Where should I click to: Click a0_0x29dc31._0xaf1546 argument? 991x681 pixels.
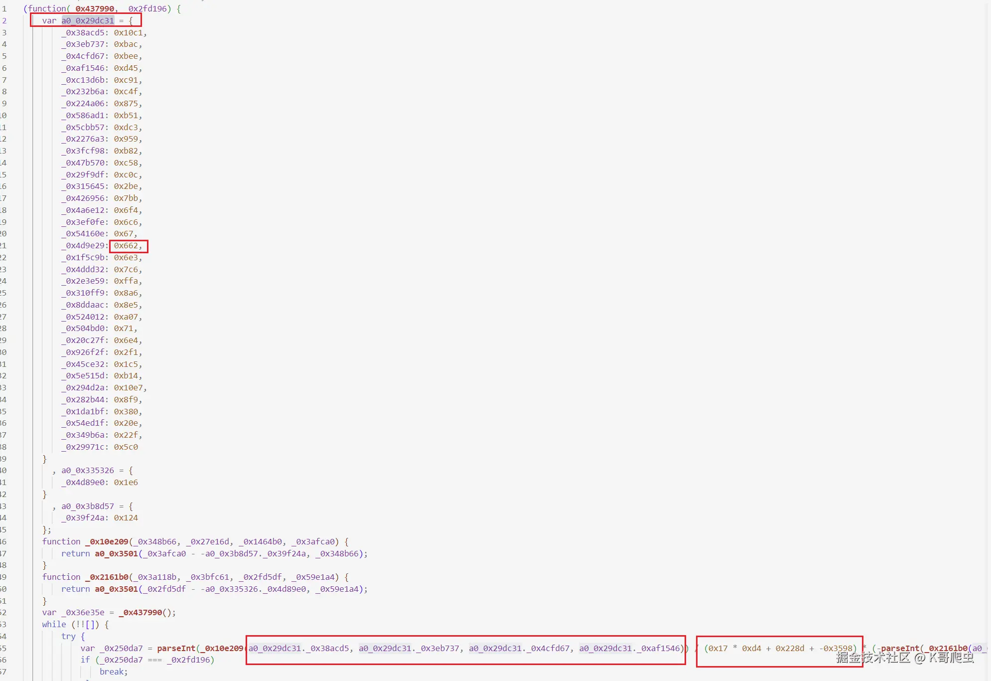629,648
